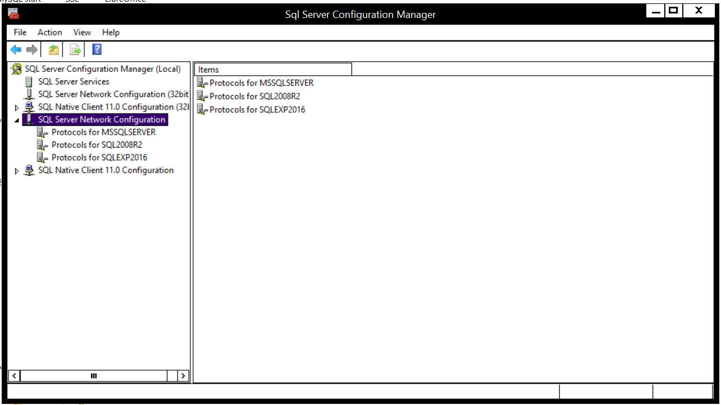Select SQL Server Services in the tree
This screenshot has width=721, height=405.
(x=74, y=81)
